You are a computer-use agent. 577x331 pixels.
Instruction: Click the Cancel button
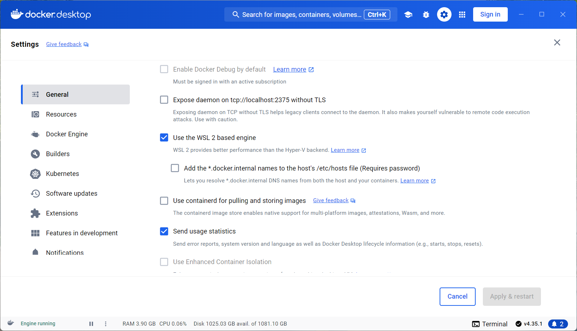457,296
